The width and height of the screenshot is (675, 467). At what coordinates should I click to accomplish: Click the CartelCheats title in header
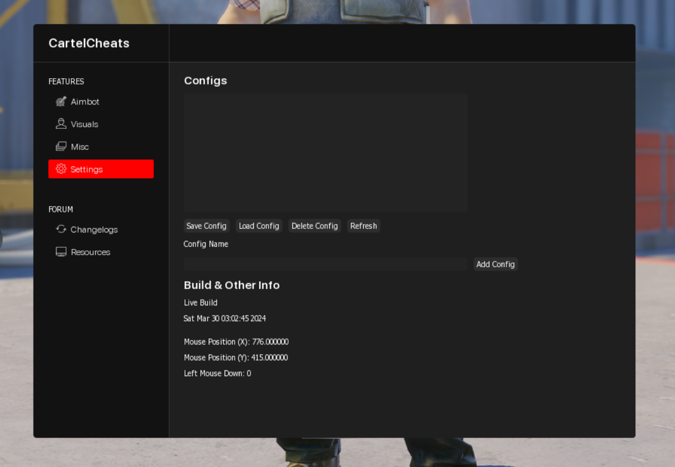pos(89,43)
